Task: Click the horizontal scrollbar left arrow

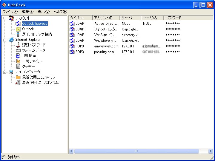Action: pos(71,151)
